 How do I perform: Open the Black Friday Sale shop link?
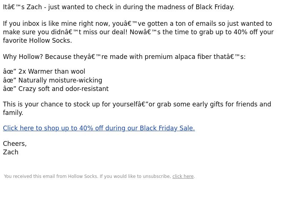(98, 128)
